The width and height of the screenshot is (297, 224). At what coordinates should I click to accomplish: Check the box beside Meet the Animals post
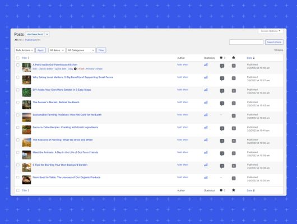(x=18, y=152)
